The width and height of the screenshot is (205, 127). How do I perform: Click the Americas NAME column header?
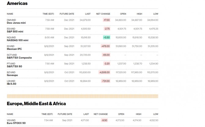10,14
